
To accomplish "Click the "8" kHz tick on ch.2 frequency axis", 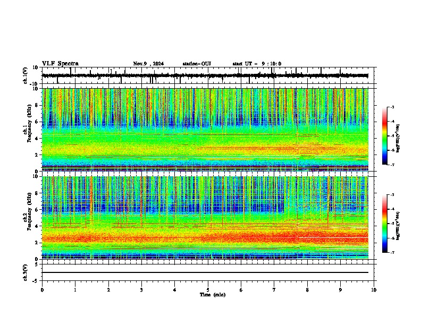I will [37, 193].
